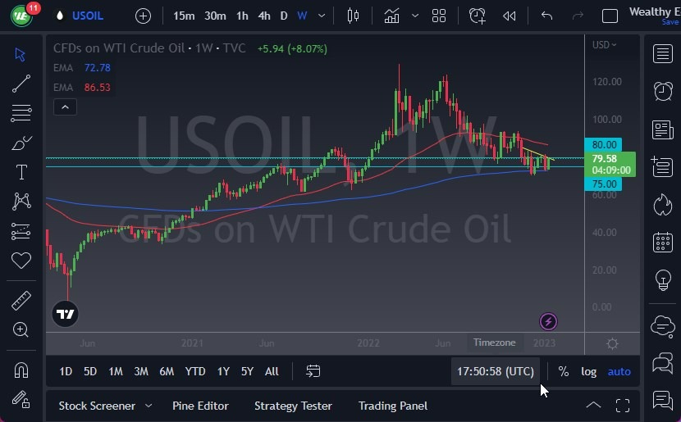
Task: Open the forecasting and measurement tools
Action: point(21,231)
